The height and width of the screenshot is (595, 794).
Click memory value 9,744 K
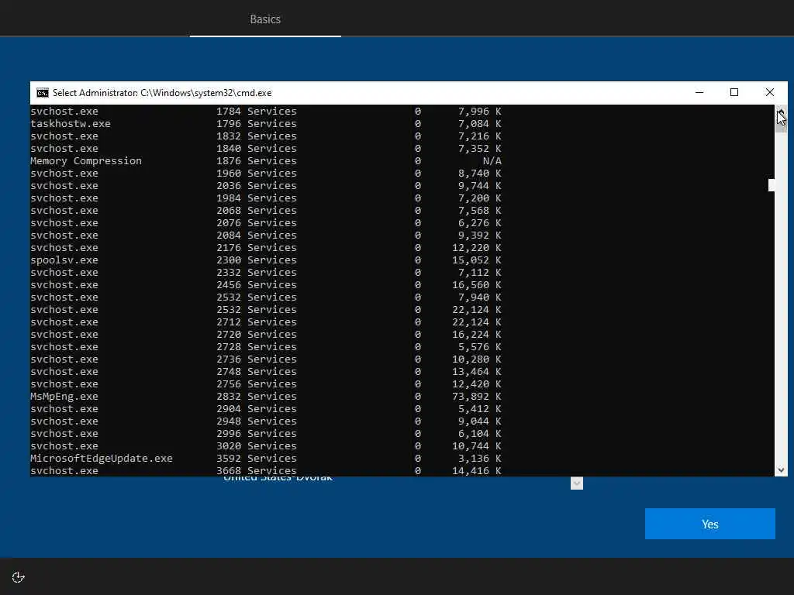(x=479, y=186)
